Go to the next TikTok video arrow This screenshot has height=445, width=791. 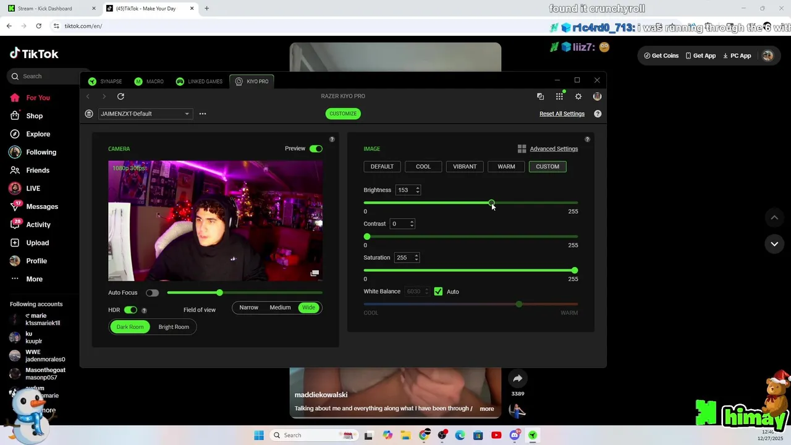pyautogui.click(x=774, y=244)
